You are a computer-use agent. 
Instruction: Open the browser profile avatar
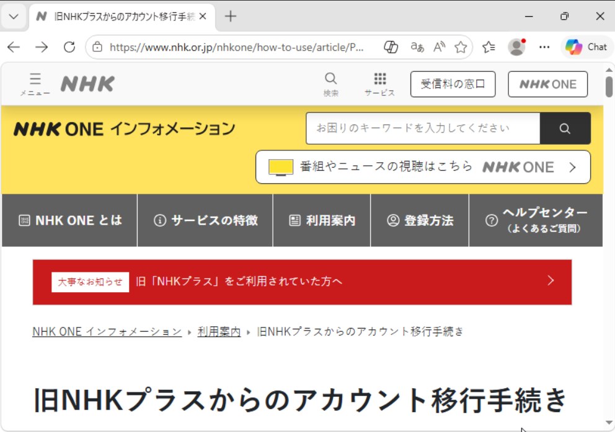tap(516, 48)
